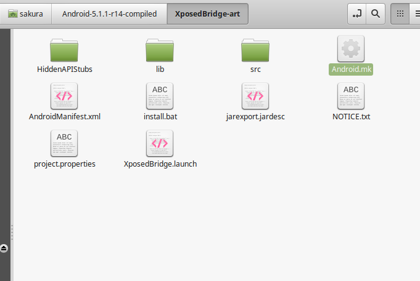Open the lib folder icon
Image resolution: width=420 pixels, height=281 pixels.
pos(160,50)
